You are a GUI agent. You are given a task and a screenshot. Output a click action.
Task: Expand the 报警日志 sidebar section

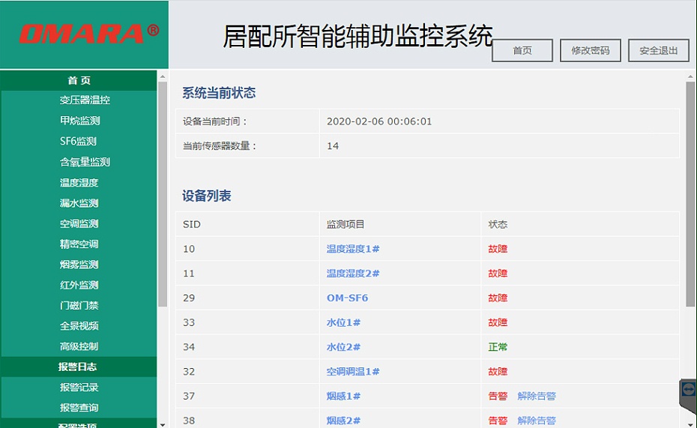coord(79,367)
